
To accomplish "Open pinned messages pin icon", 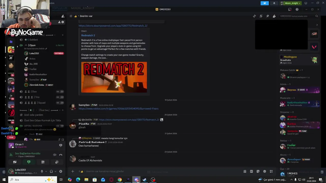I will coord(267,16).
